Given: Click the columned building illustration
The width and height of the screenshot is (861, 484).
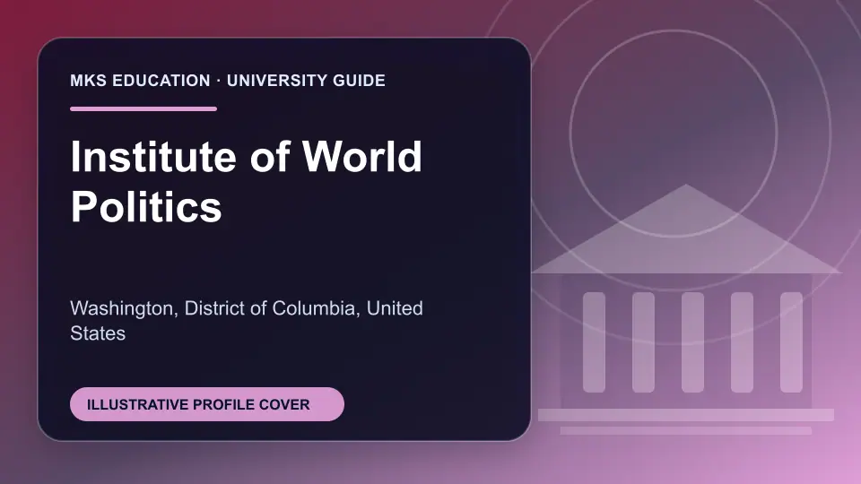Looking at the screenshot, I should [x=686, y=310].
